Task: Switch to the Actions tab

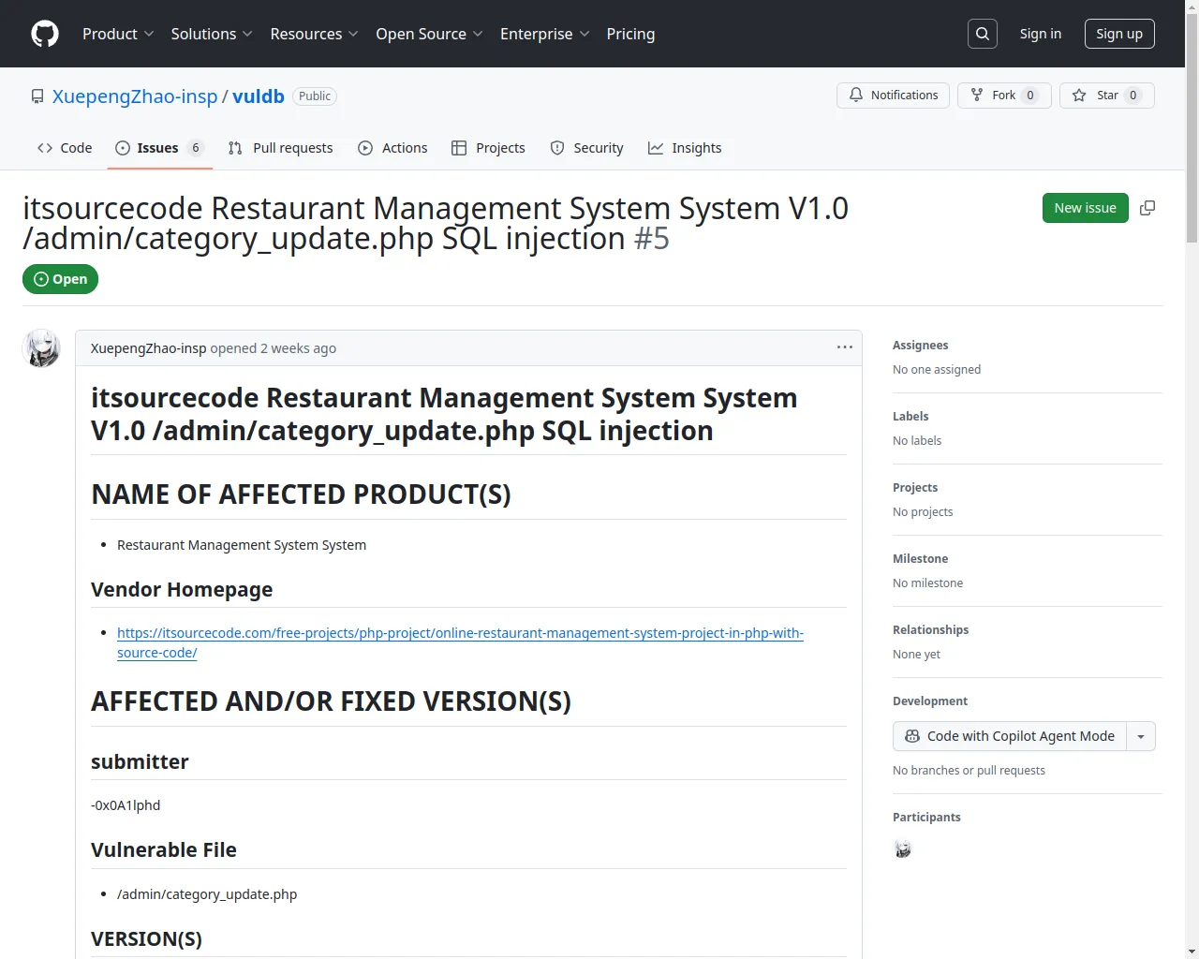Action: click(392, 148)
